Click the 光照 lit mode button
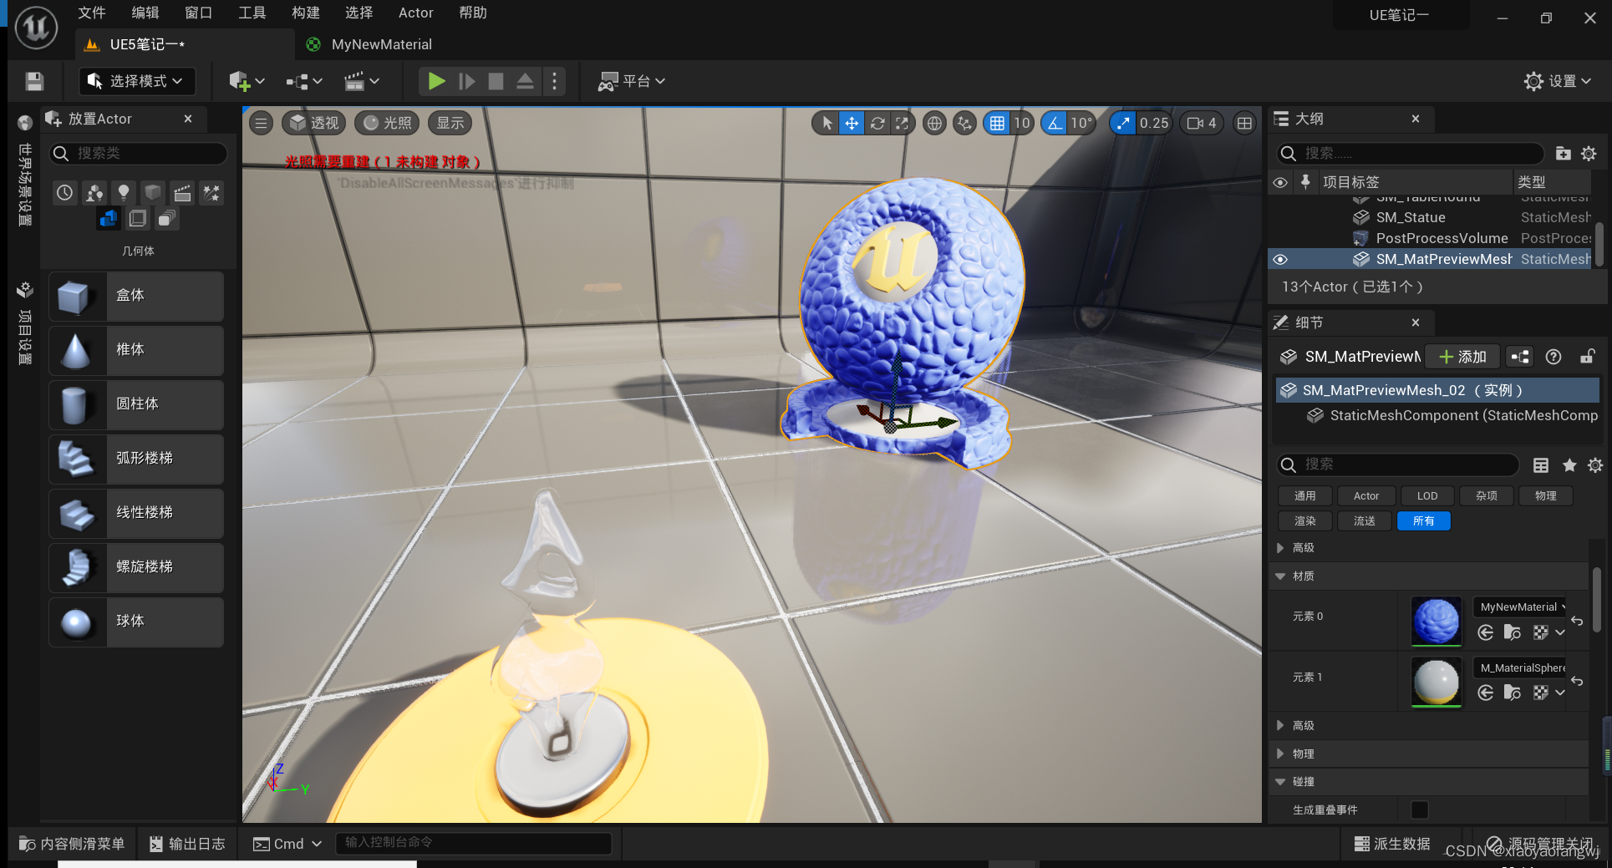The image size is (1612, 868). point(388,124)
